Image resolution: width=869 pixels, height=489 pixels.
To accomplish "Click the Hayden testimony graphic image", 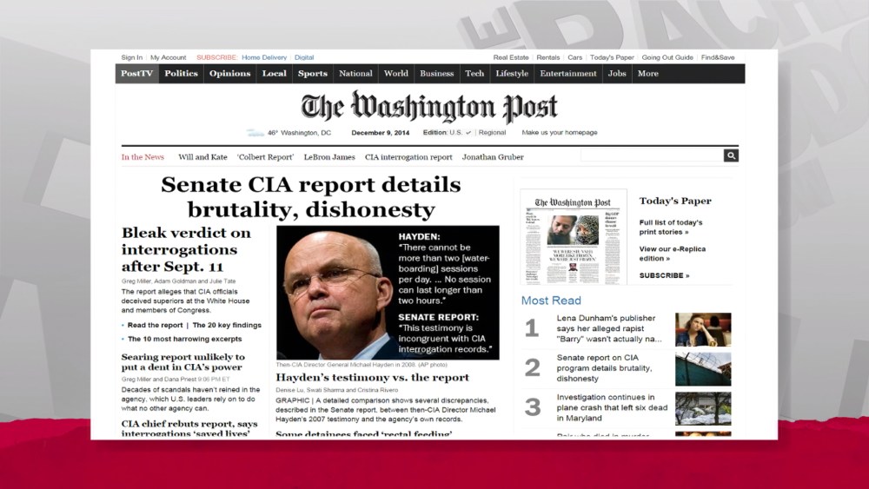I will point(388,293).
